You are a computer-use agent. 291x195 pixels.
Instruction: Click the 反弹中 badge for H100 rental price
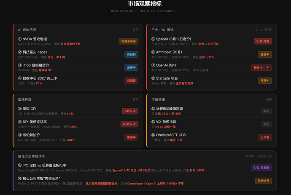[131, 67]
